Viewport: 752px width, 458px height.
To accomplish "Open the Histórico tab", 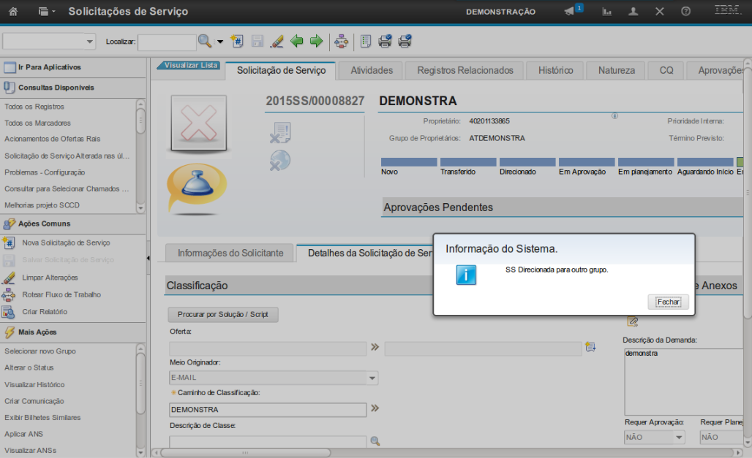I will pyautogui.click(x=555, y=71).
